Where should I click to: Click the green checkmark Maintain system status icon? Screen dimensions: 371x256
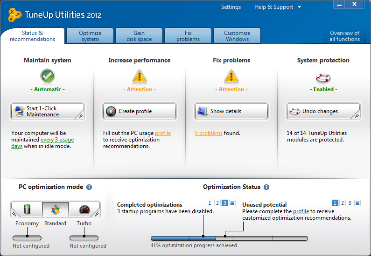47,76
